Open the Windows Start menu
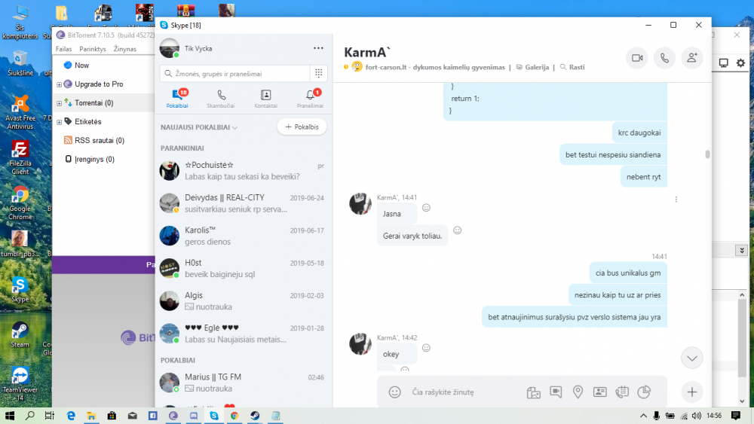The height and width of the screenshot is (424, 754). coord(10,416)
